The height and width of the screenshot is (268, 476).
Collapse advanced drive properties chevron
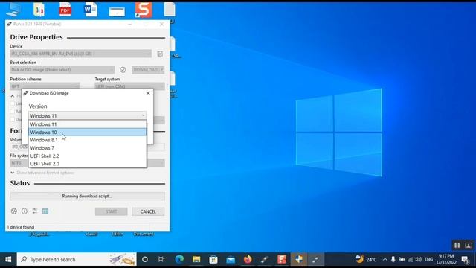tap(13, 96)
